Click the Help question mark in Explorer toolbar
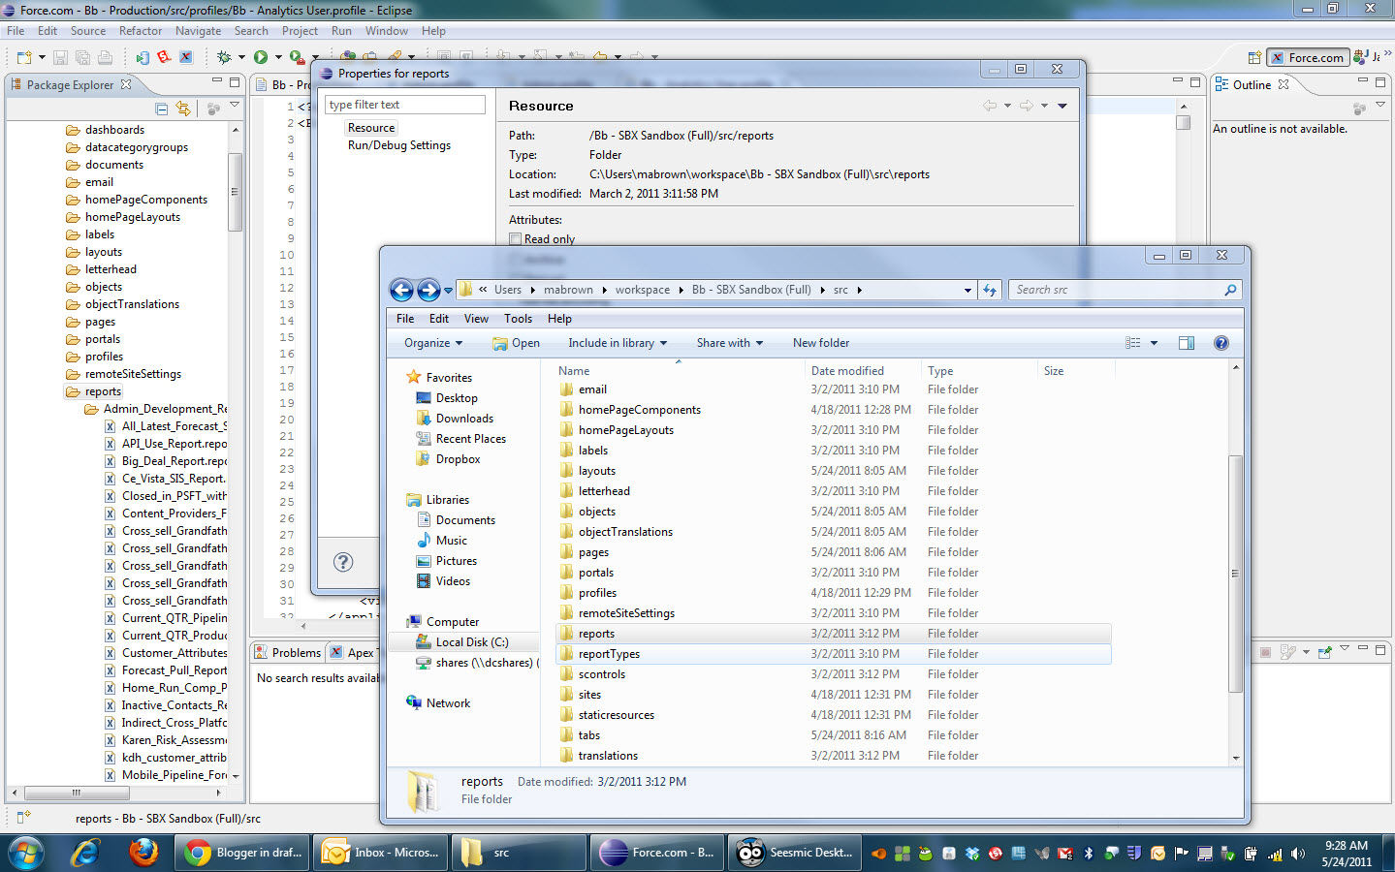The image size is (1395, 872). [1221, 342]
